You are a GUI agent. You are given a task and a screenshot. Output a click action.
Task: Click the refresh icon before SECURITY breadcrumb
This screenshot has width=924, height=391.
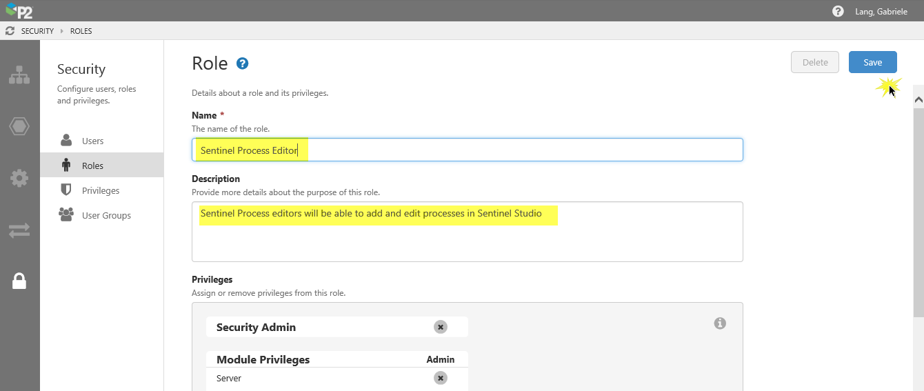10,31
